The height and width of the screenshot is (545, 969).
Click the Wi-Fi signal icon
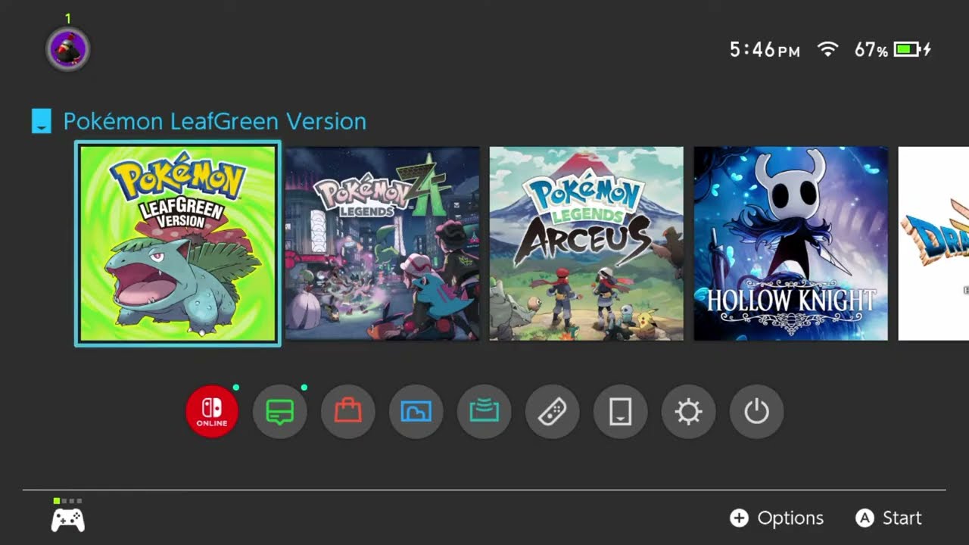[x=828, y=50]
